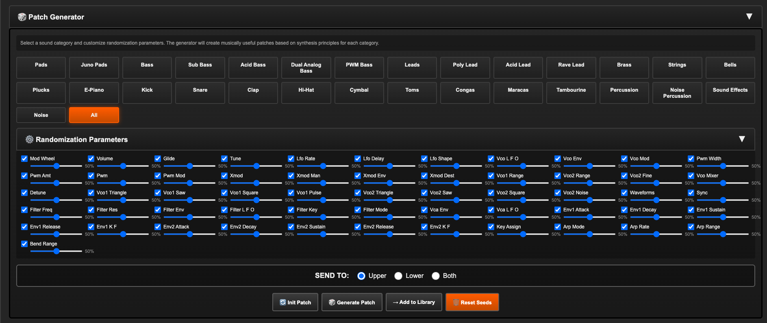Click the dice icon on Generate Patch
This screenshot has width=767, height=323.
[x=332, y=302]
